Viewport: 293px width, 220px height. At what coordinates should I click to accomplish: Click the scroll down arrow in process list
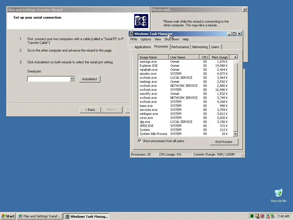coord(235,134)
